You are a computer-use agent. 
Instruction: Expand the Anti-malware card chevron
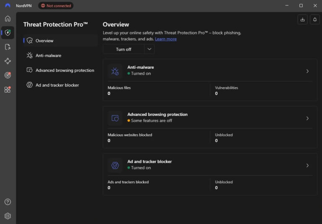[307, 71]
